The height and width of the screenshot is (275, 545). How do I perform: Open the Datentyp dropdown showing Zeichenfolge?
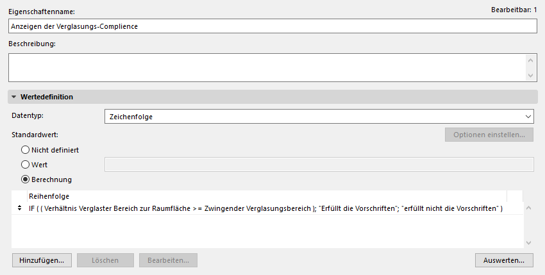(x=319, y=116)
